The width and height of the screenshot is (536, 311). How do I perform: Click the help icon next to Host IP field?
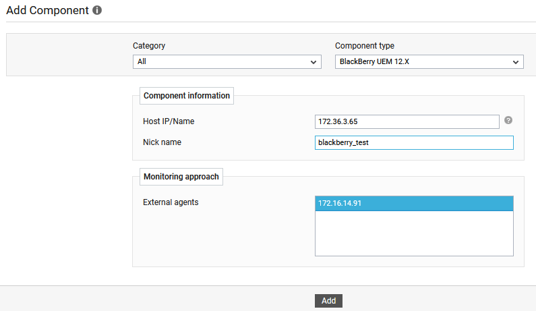pos(508,120)
